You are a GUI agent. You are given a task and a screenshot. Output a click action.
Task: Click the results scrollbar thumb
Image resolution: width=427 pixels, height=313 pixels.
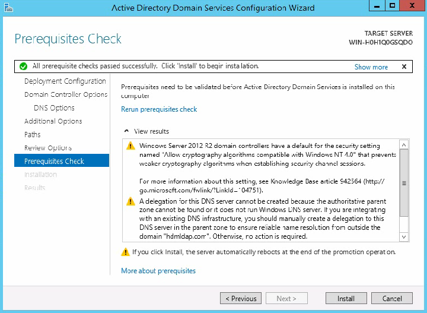pyautogui.click(x=404, y=183)
